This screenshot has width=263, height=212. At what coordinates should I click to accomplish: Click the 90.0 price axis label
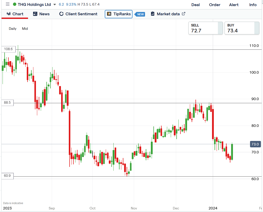[255, 99]
